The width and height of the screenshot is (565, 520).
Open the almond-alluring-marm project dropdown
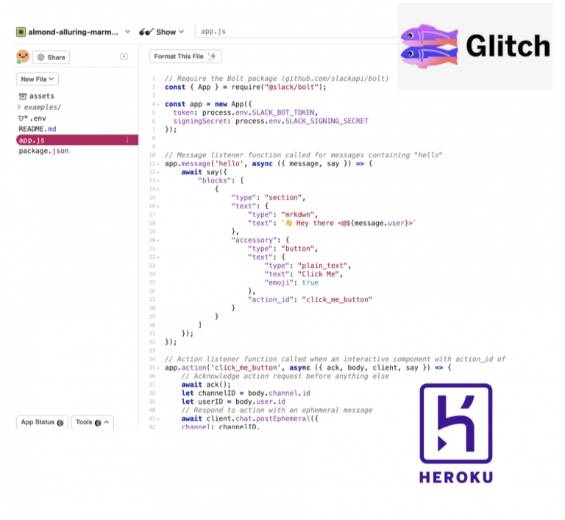(x=127, y=32)
